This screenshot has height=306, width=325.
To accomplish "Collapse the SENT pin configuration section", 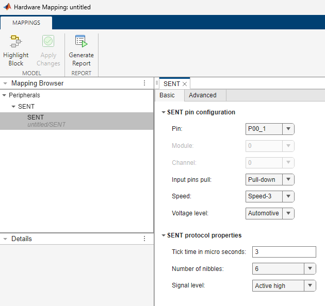I will tap(164, 112).
